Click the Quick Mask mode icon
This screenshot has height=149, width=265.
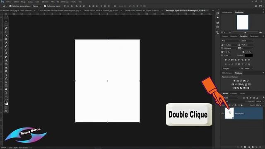click(x=6, y=108)
